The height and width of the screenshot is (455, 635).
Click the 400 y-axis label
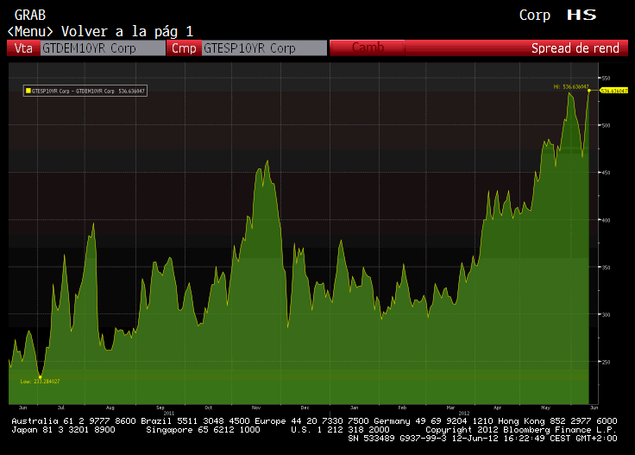(x=606, y=220)
